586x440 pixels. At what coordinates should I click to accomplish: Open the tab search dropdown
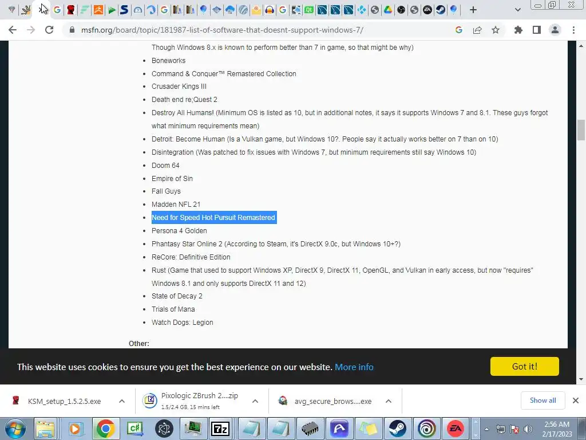pyautogui.click(x=517, y=10)
